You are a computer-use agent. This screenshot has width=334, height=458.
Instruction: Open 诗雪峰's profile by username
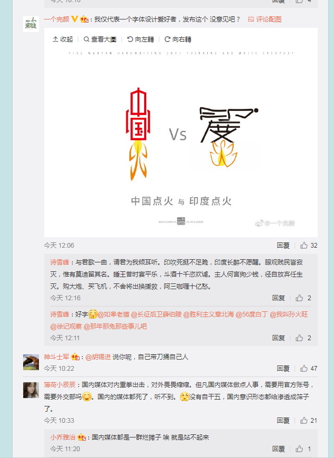59,262
